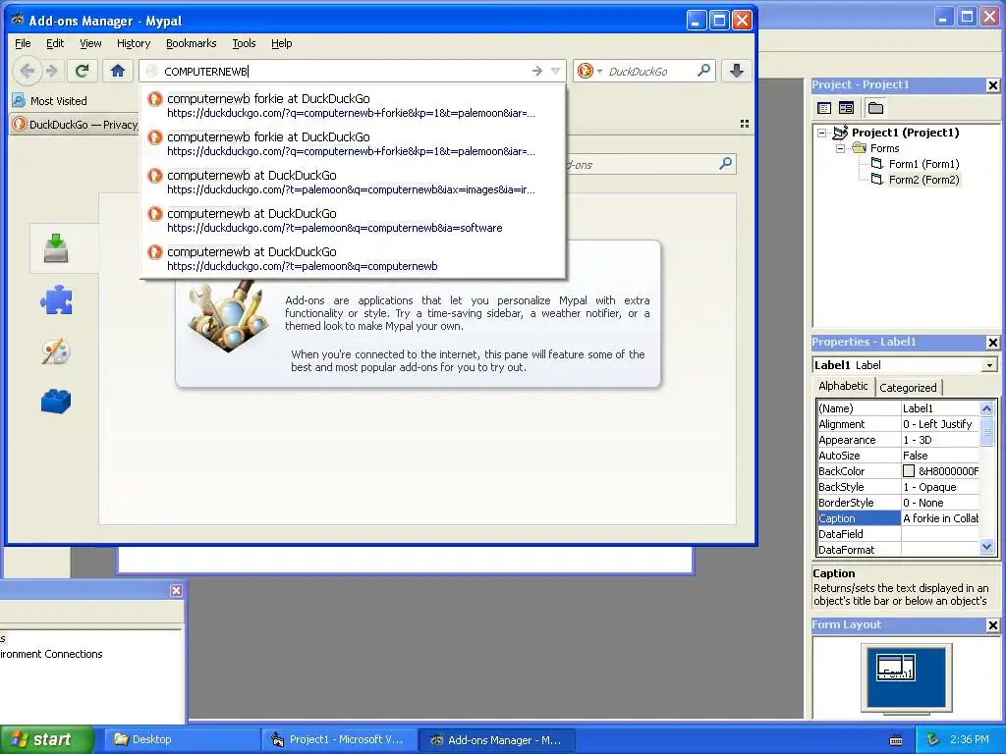
Task: Select the Appearance property row
Action: (x=898, y=440)
